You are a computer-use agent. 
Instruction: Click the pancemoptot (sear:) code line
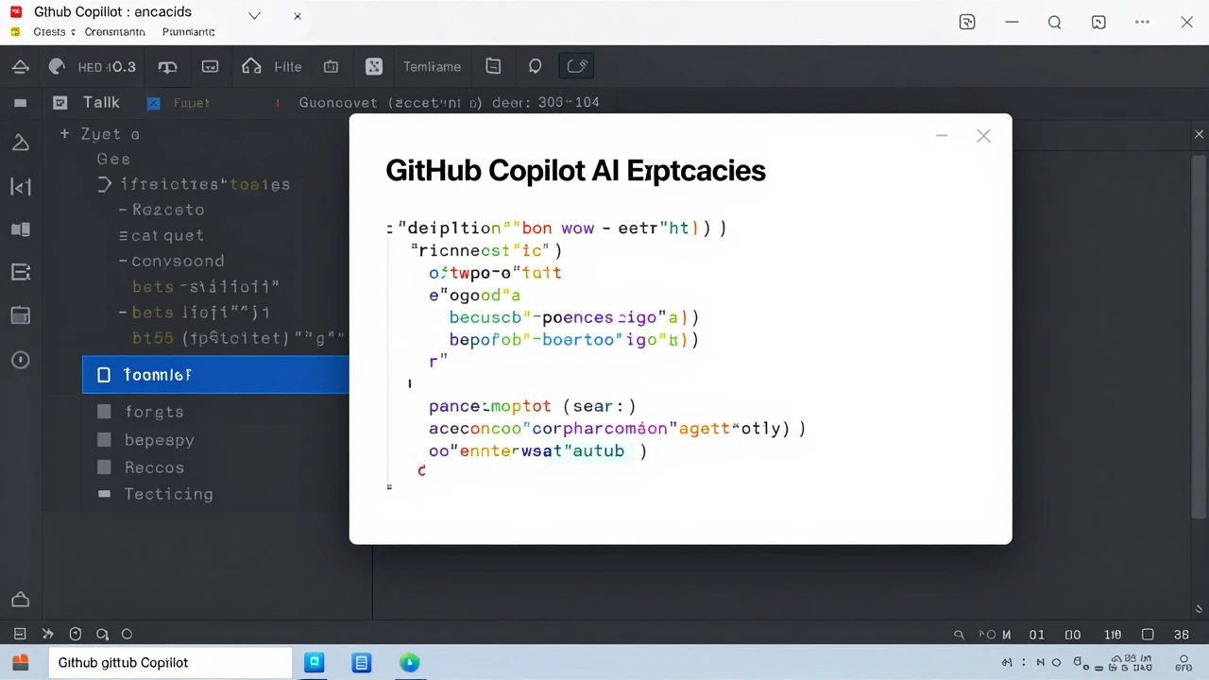[532, 406]
